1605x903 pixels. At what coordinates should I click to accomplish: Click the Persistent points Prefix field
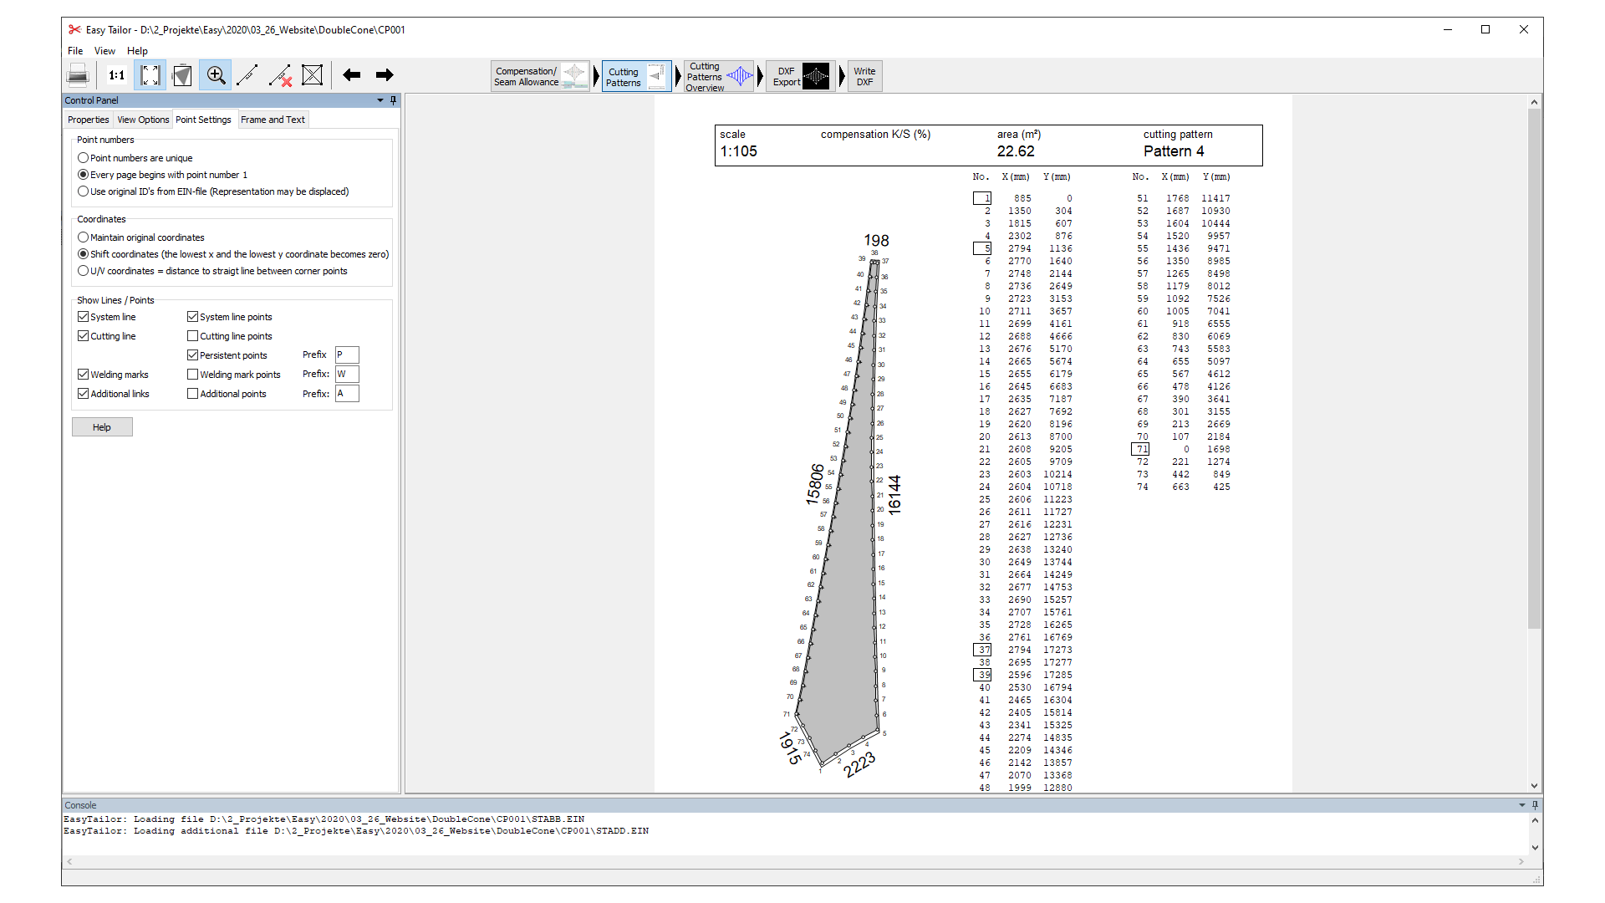click(x=347, y=355)
